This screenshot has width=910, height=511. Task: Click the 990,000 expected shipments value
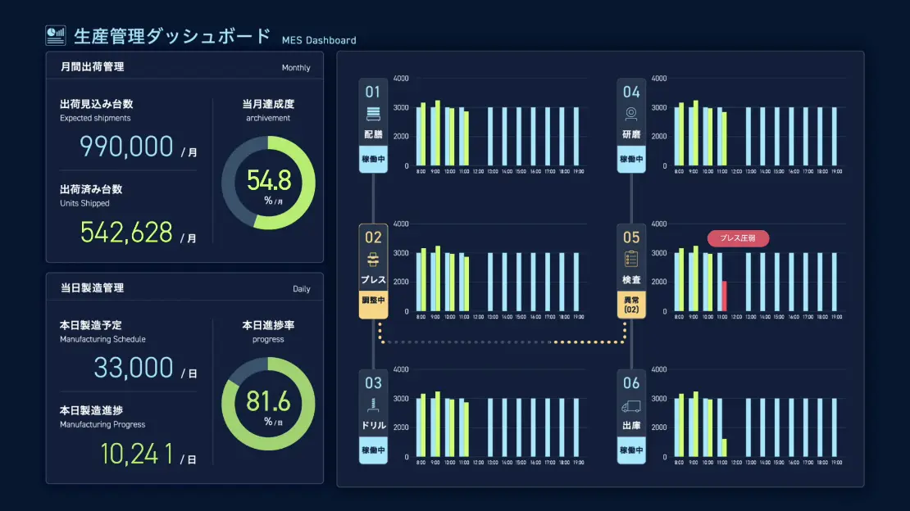pos(126,147)
